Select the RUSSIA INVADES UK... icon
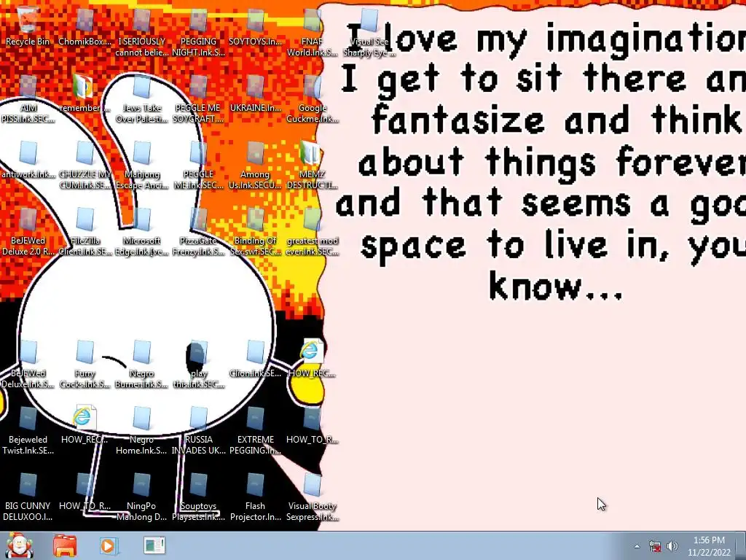This screenshot has height=560, width=746. [x=198, y=430]
